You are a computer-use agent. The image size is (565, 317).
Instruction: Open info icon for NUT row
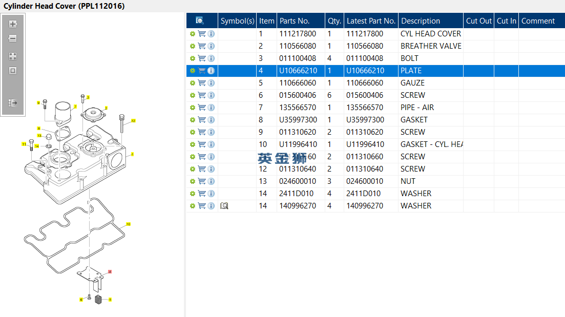click(x=211, y=181)
